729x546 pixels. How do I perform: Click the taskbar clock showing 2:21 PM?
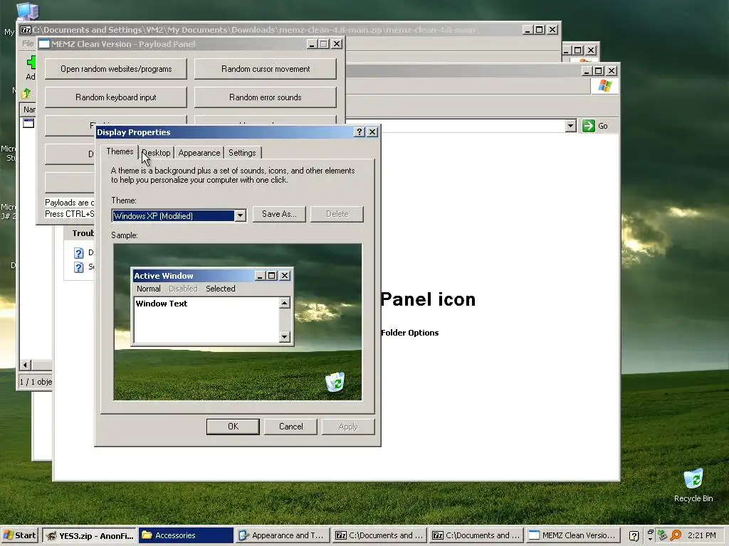[701, 535]
